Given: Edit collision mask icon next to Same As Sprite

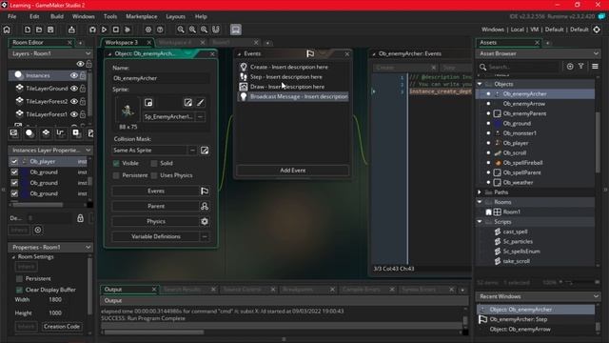Looking at the screenshot, I should pos(205,151).
